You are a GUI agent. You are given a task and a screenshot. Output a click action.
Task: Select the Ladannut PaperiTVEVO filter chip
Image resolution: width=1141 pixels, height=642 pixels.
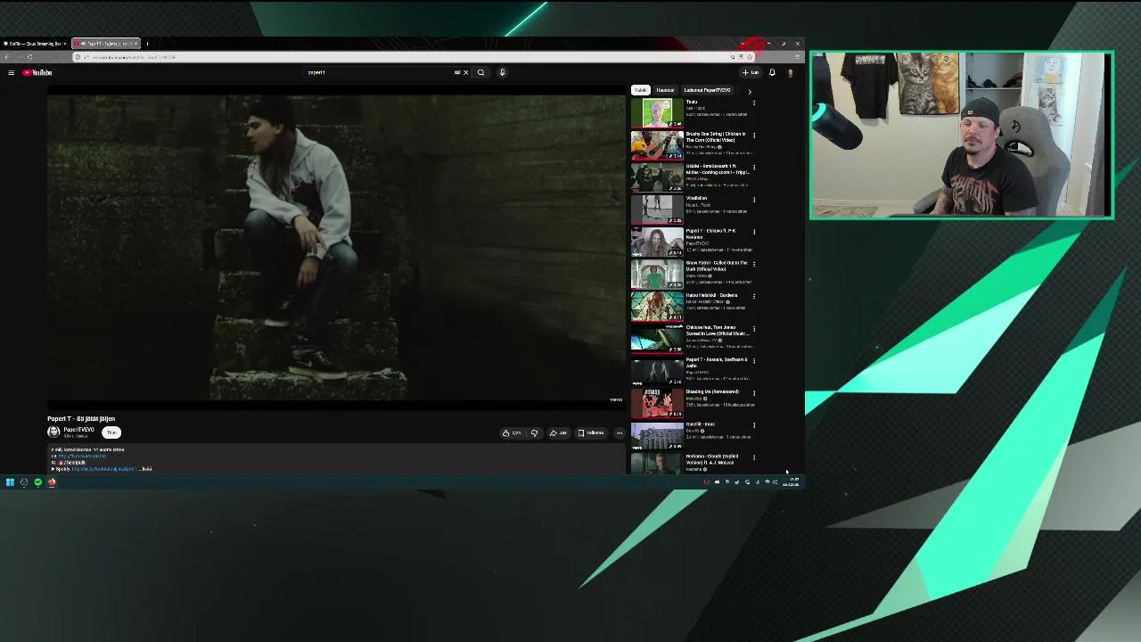tap(707, 90)
